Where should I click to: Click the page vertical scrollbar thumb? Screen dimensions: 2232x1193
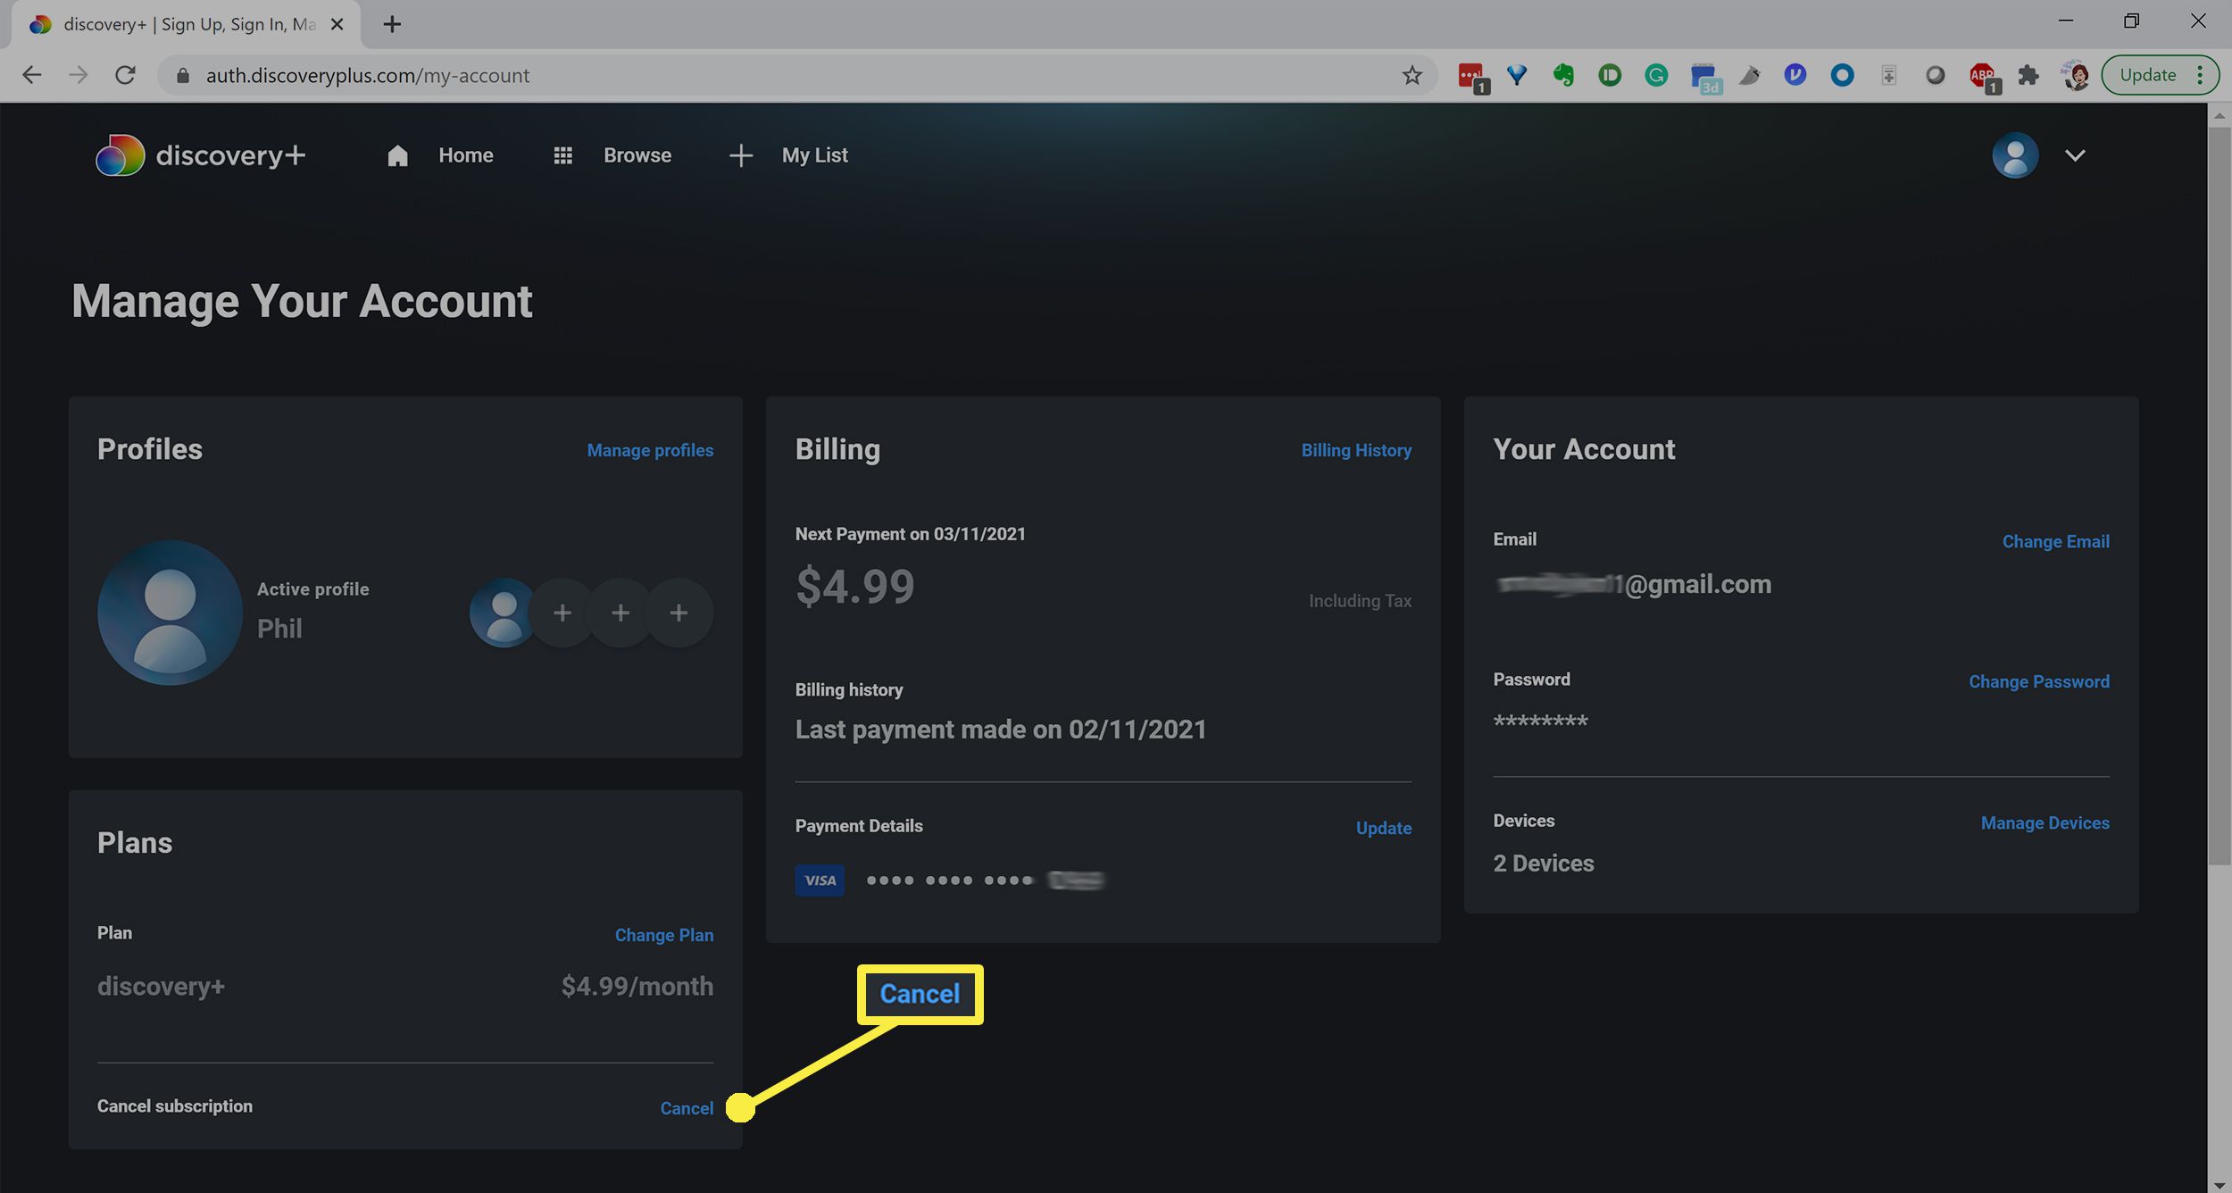(2220, 496)
